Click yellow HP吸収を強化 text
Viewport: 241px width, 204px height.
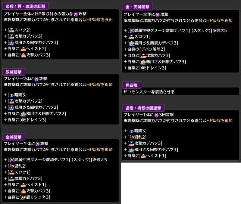99,20
